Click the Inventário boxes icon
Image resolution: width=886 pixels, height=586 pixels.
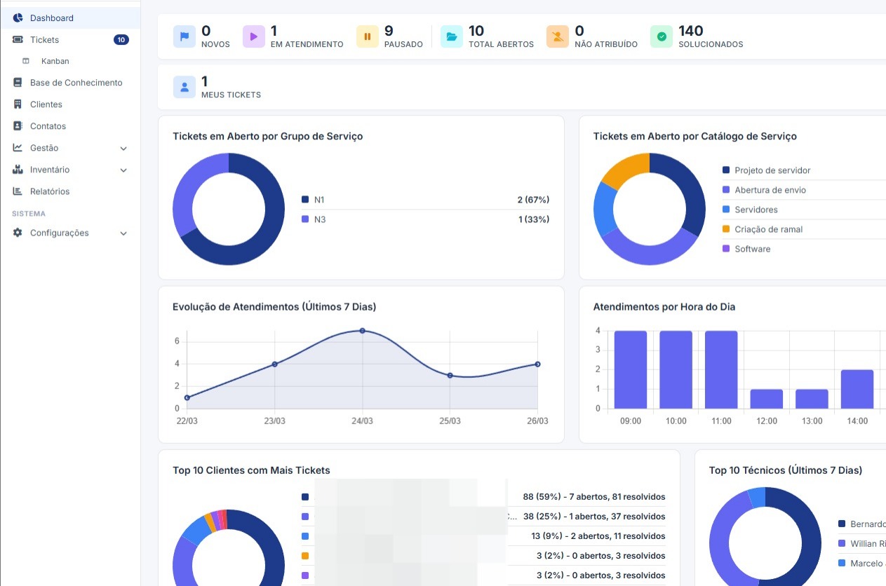pyautogui.click(x=18, y=170)
